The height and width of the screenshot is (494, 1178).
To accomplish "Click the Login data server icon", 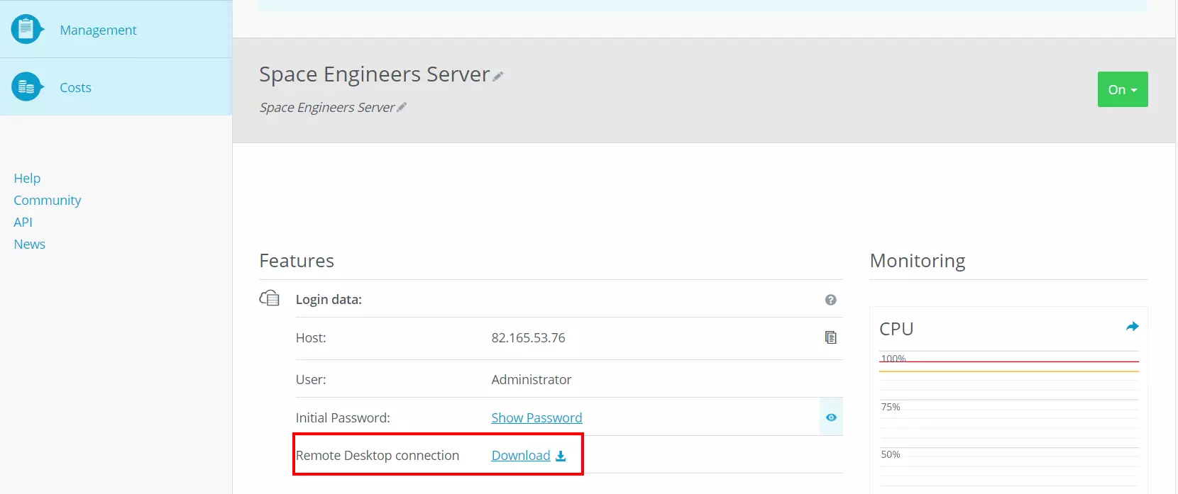I will point(269,298).
